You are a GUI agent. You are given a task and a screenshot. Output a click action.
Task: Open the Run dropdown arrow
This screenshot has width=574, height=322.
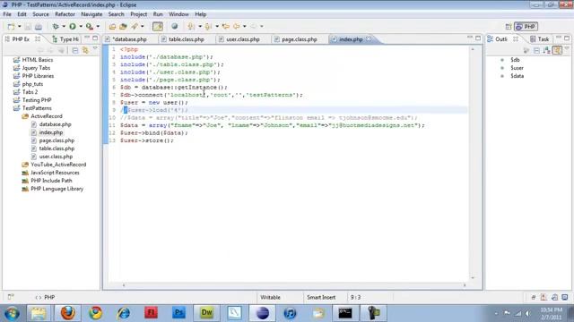pos(81,26)
